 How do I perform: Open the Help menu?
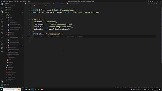[x=29, y=1]
